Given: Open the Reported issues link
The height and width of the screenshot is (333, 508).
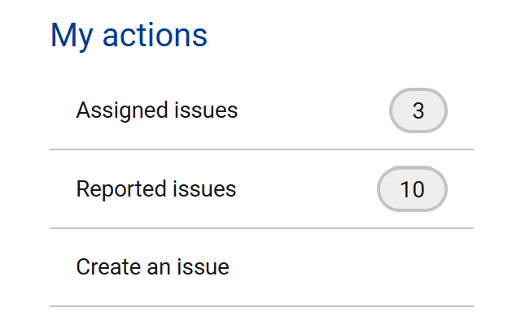Looking at the screenshot, I should point(156,189).
